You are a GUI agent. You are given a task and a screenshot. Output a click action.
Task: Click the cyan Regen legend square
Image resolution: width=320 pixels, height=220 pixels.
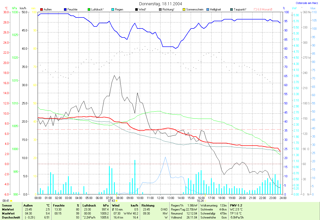[x=113, y=9]
